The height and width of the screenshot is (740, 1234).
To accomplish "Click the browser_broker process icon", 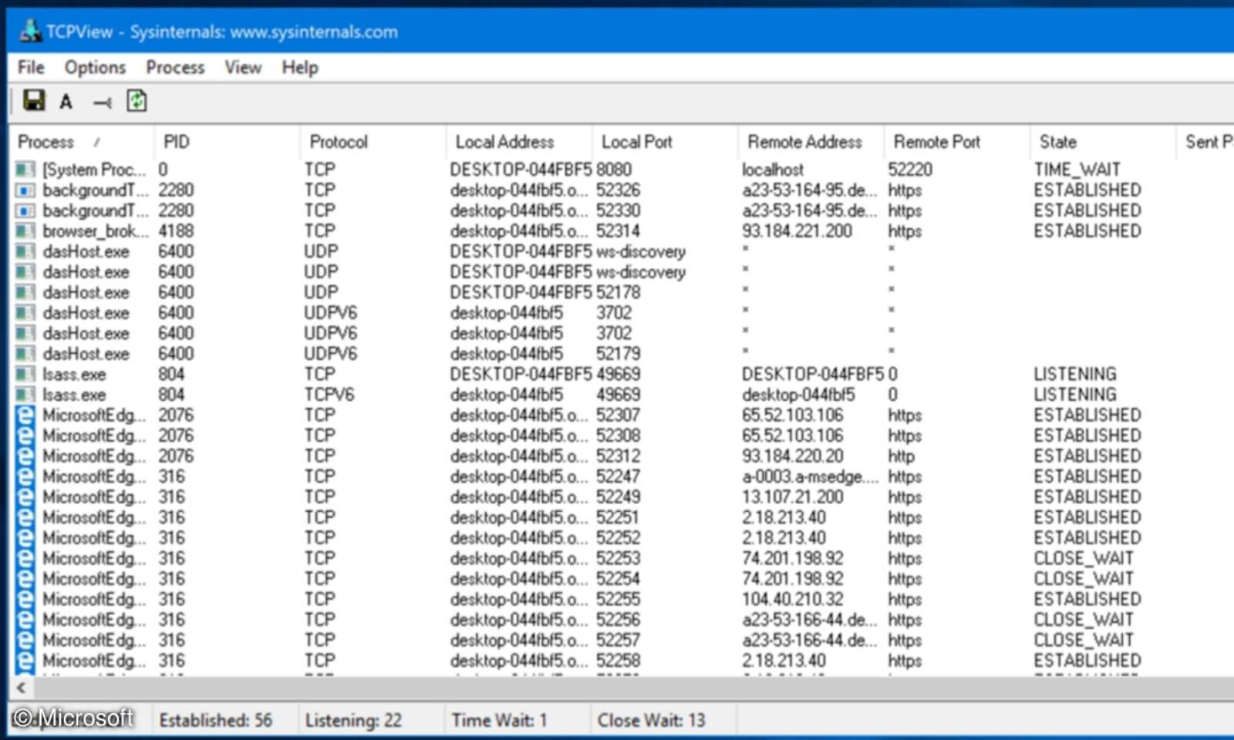I will tap(25, 231).
